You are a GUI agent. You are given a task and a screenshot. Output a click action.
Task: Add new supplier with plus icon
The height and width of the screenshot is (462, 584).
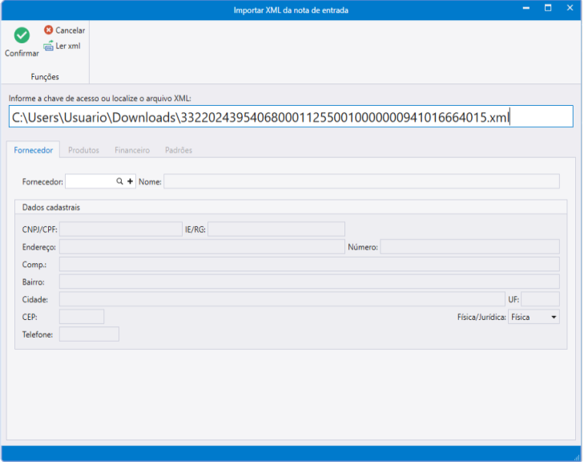click(130, 181)
